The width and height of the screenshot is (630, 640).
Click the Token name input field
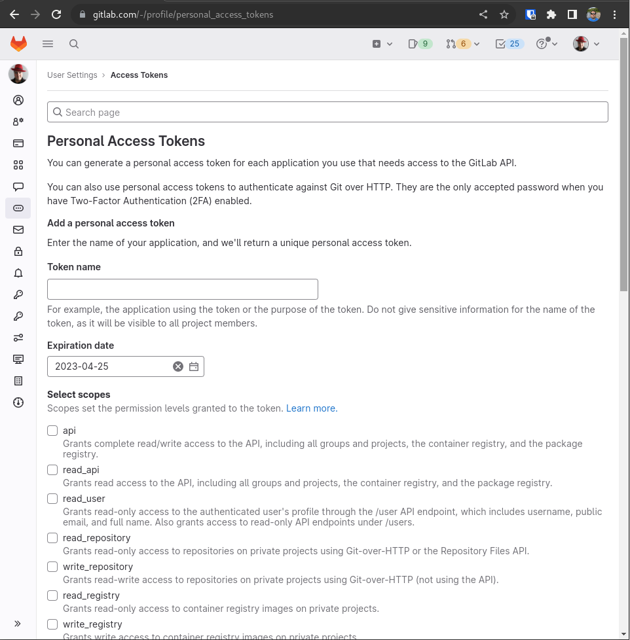pos(183,289)
